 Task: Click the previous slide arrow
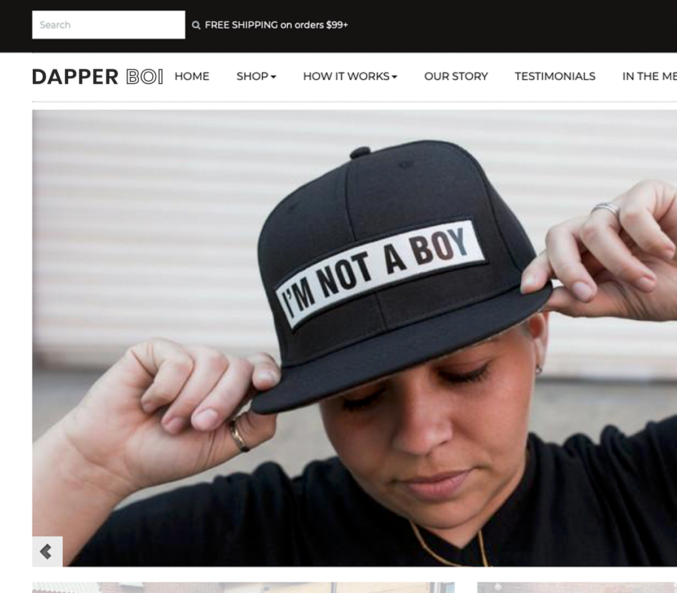click(x=47, y=551)
